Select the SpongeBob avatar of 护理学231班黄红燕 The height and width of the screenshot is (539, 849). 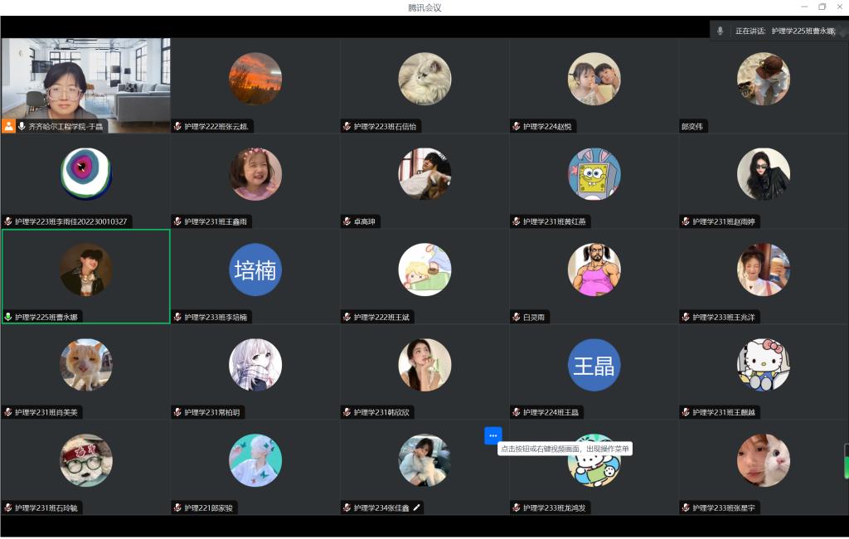tap(594, 174)
